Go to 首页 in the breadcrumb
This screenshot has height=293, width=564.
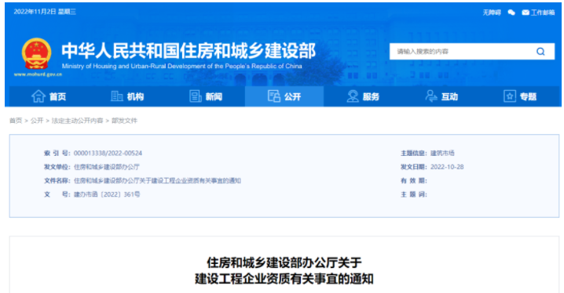pyautogui.click(x=16, y=121)
